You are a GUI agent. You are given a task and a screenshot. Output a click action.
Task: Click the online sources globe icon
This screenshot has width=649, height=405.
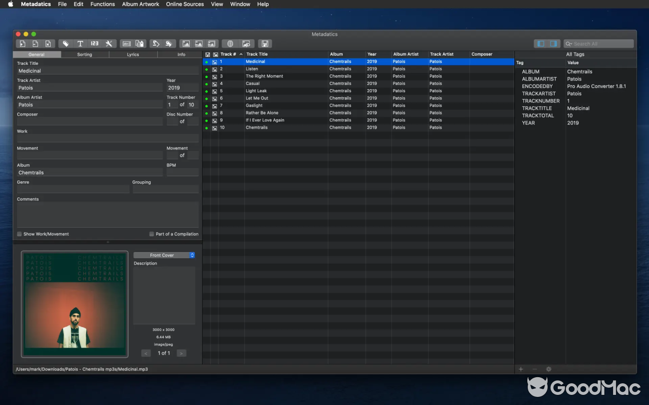(x=231, y=44)
